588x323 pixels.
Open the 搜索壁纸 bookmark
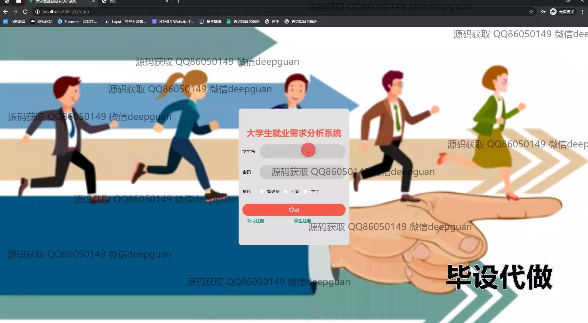pyautogui.click(x=210, y=21)
